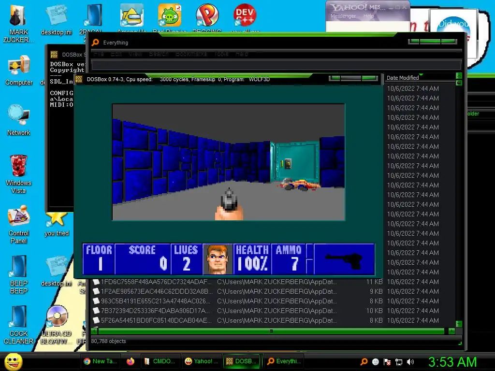Open the smiley face Start button
The height and width of the screenshot is (371, 495).
13,361
